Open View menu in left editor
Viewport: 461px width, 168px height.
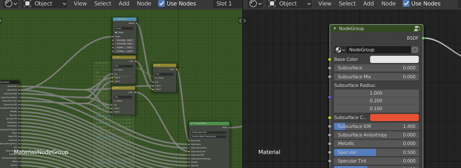point(80,3)
